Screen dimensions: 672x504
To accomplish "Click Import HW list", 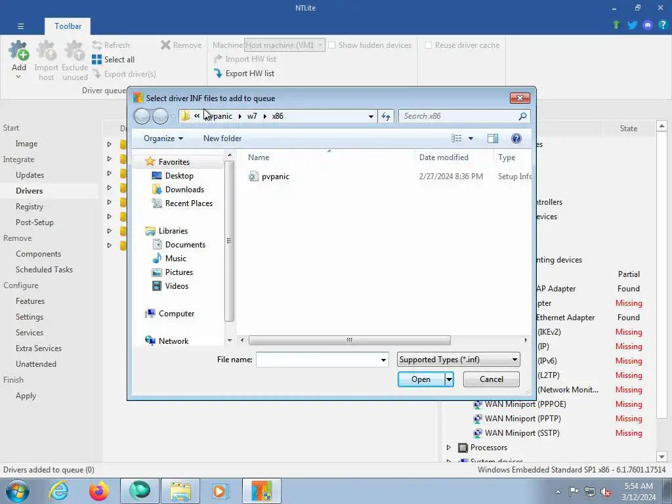I will (245, 59).
